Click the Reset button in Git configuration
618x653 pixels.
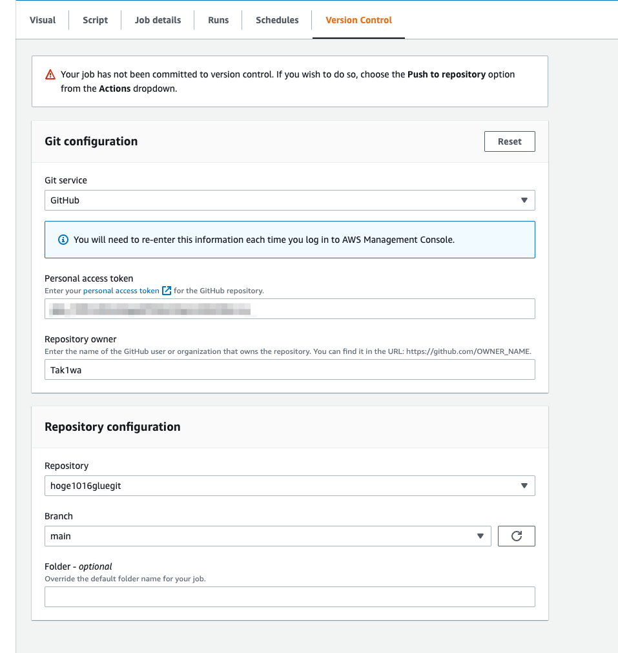click(510, 141)
